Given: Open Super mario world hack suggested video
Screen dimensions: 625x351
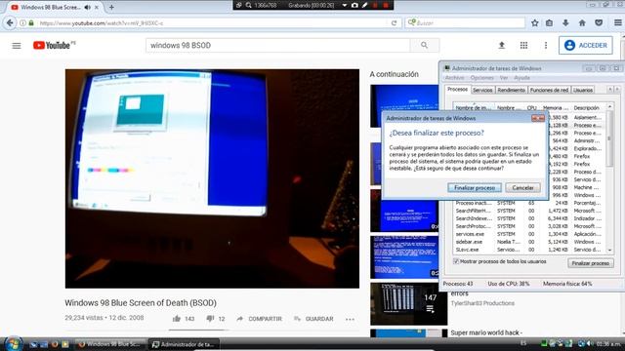Looking at the screenshot, I should (x=486, y=332).
